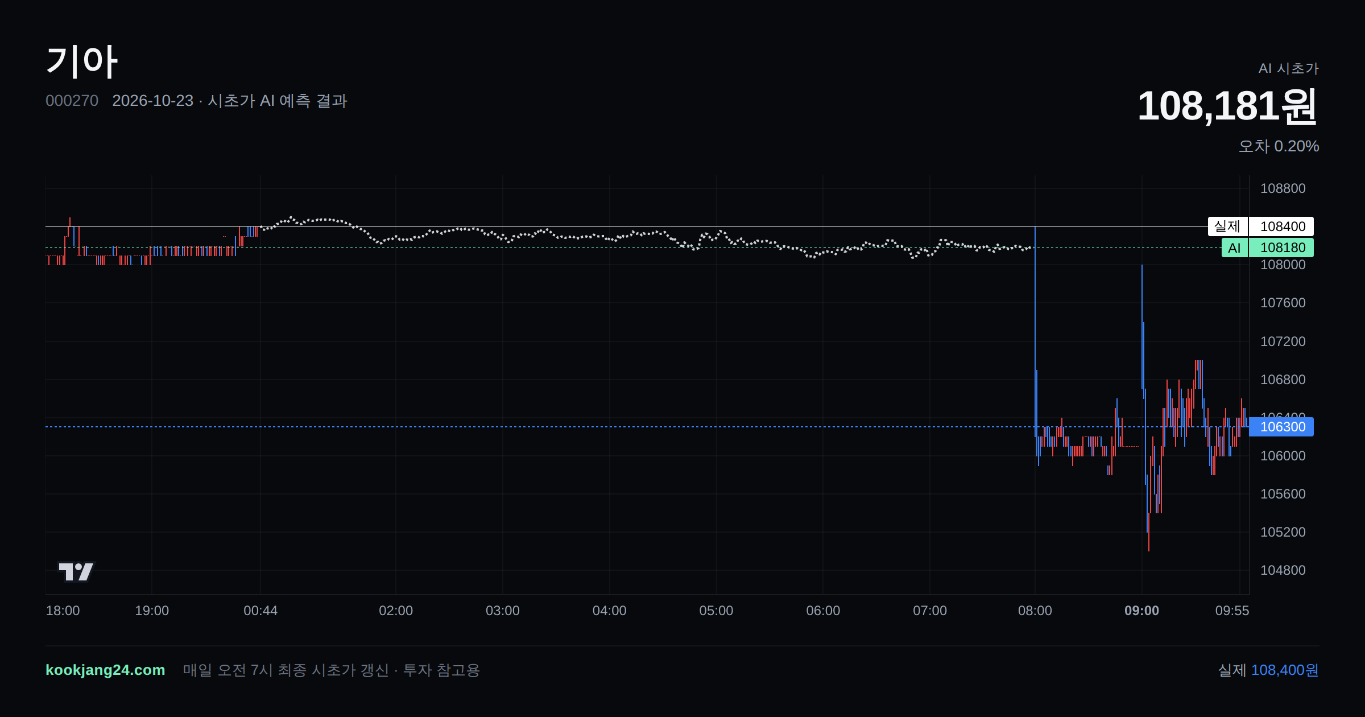The image size is (1365, 717).
Task: Select the 106300 current price tag
Action: tap(1281, 427)
